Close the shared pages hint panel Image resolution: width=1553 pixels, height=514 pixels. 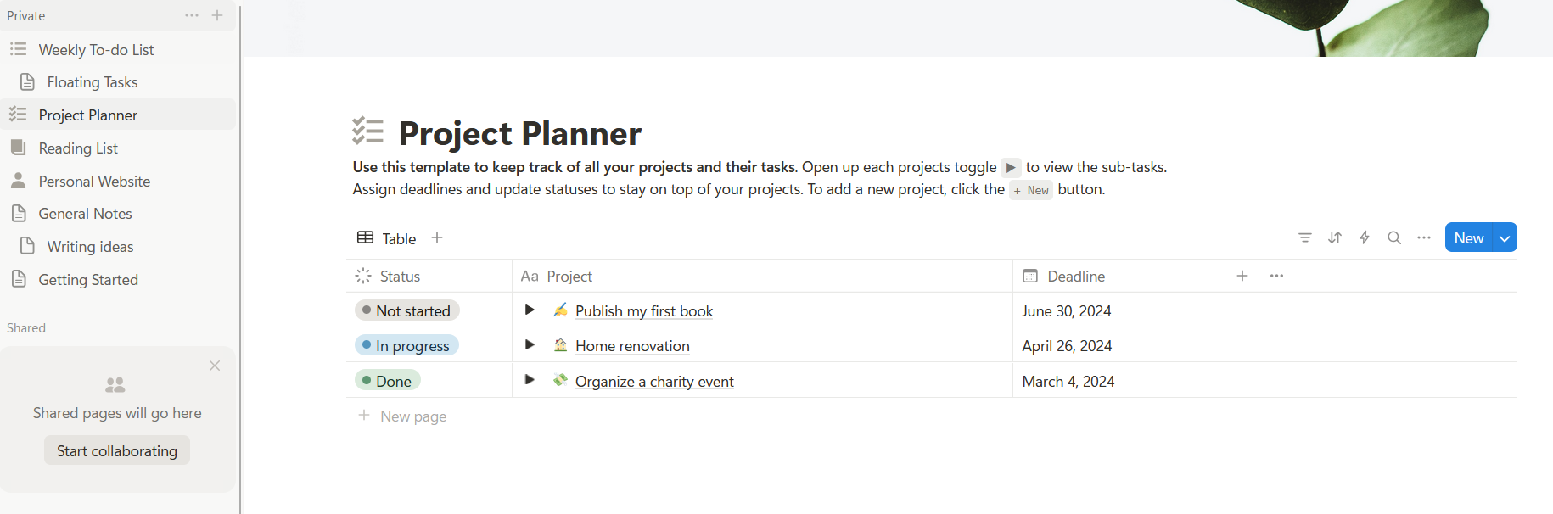tap(215, 366)
